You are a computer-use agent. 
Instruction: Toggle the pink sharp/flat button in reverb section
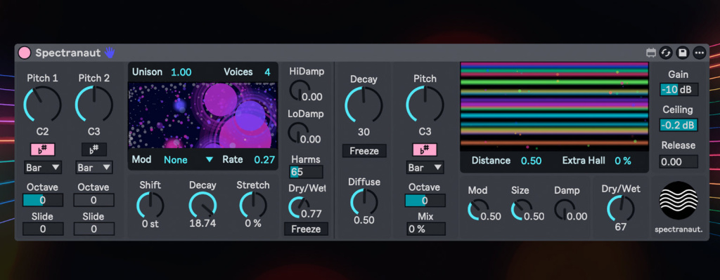pyautogui.click(x=425, y=149)
